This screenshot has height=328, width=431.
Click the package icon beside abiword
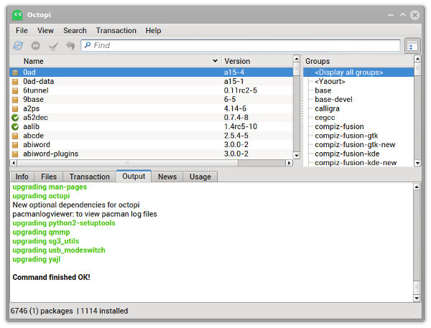(x=15, y=144)
